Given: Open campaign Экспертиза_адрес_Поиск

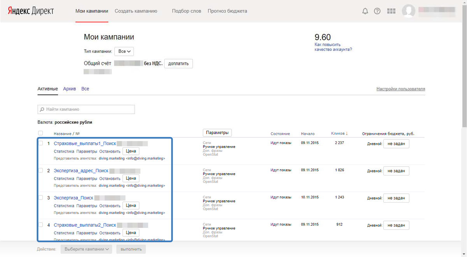Looking at the screenshot, I should (x=81, y=171).
